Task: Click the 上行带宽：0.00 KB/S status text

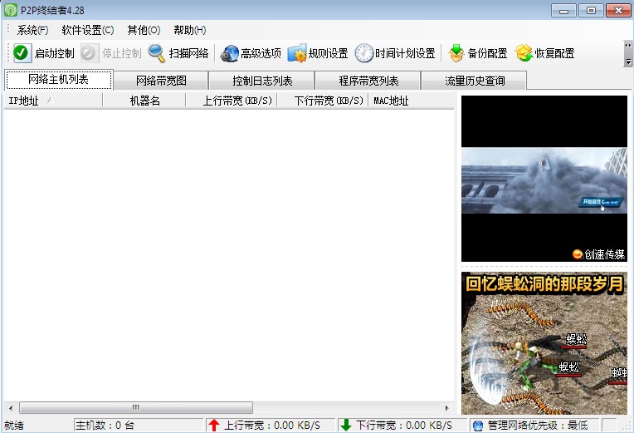Action: click(x=272, y=426)
